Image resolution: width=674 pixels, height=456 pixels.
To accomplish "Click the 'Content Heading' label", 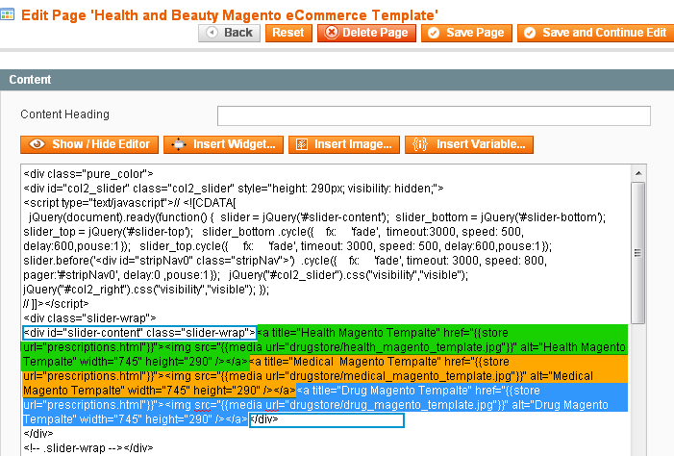I will [65, 114].
